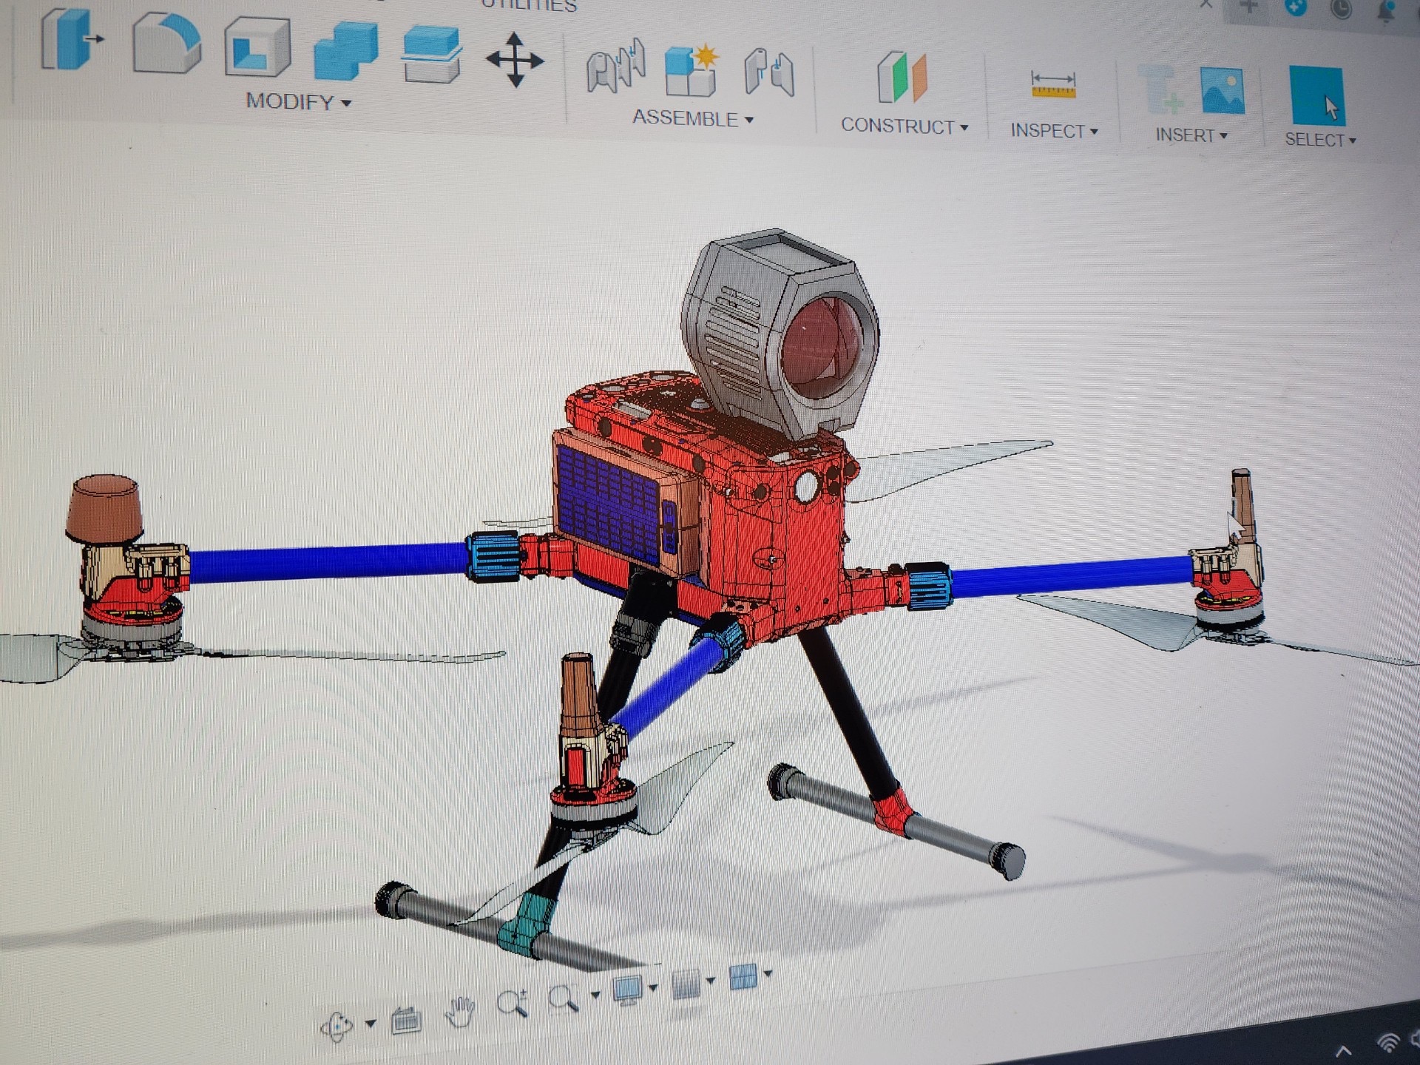1420x1065 pixels.
Task: Open the ASSEMBLE dropdown menu
Action: point(692,118)
